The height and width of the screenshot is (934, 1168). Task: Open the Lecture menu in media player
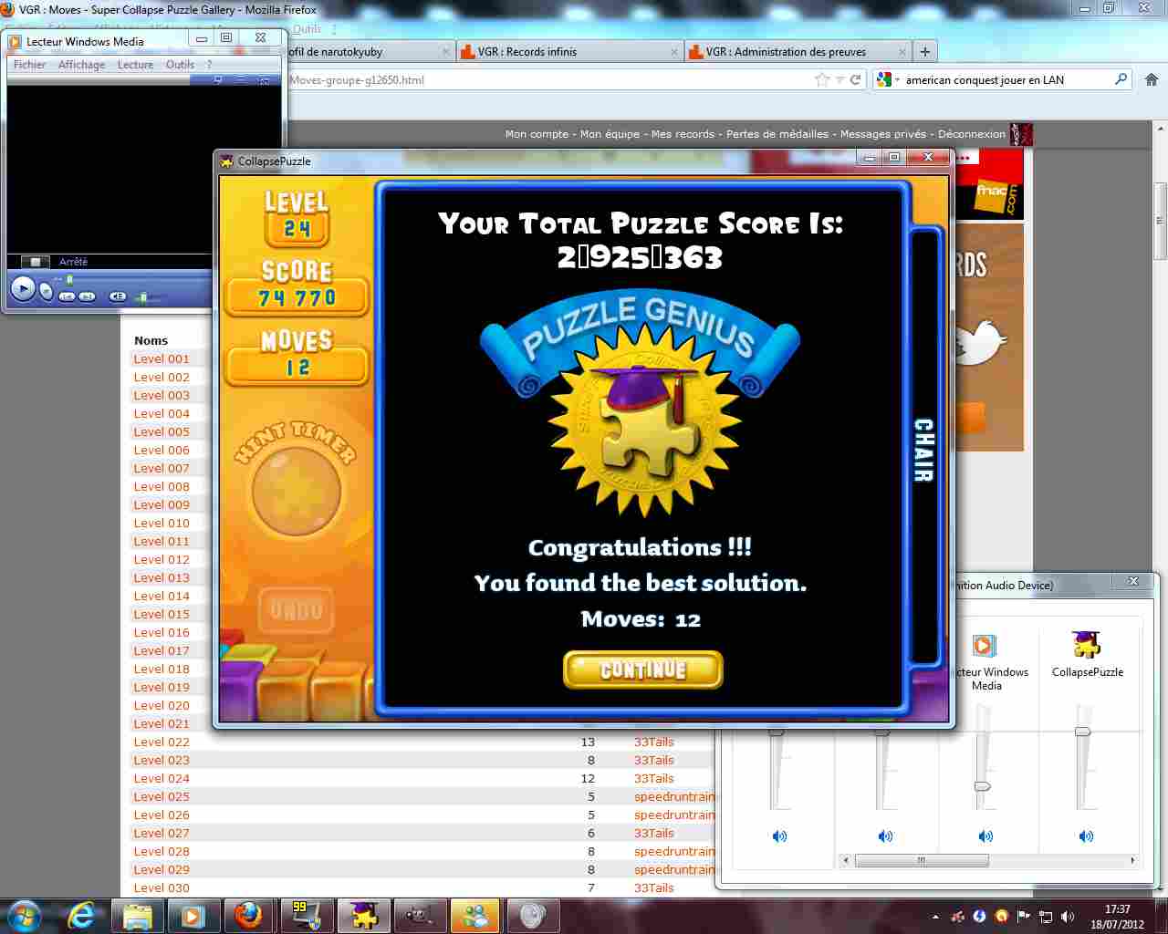pyautogui.click(x=135, y=65)
